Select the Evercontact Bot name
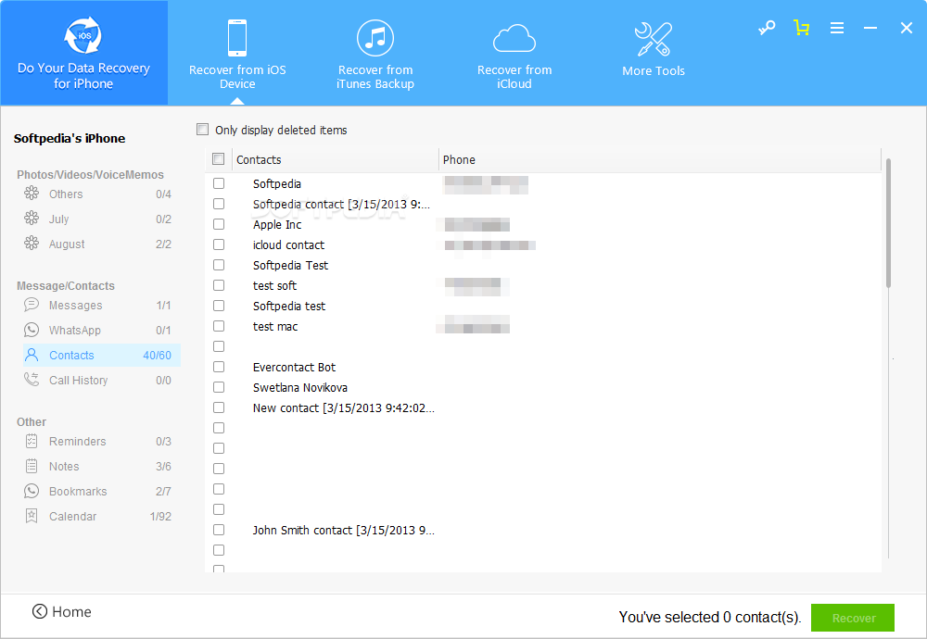The width and height of the screenshot is (927, 639). coord(294,368)
